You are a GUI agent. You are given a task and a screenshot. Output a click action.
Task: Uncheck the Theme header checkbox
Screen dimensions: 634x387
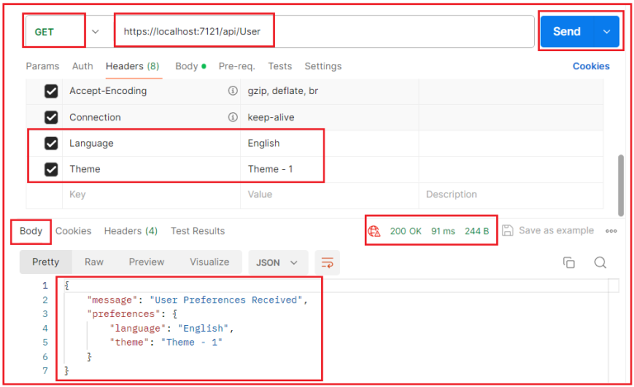(51, 169)
